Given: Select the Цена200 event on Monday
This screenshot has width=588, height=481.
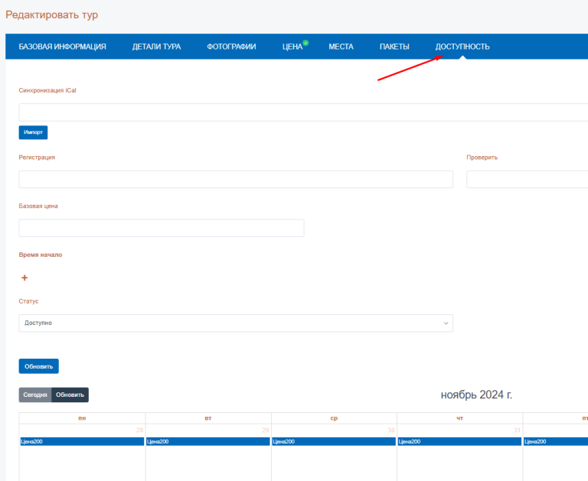Looking at the screenshot, I should (x=82, y=441).
